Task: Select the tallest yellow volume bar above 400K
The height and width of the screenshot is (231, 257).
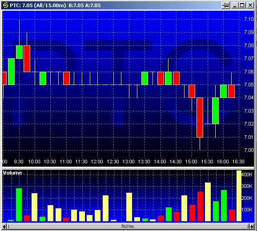Action: click(239, 196)
